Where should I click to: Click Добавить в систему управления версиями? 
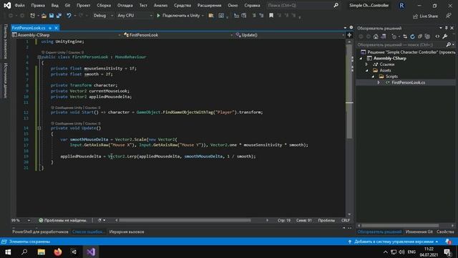pos(394,242)
